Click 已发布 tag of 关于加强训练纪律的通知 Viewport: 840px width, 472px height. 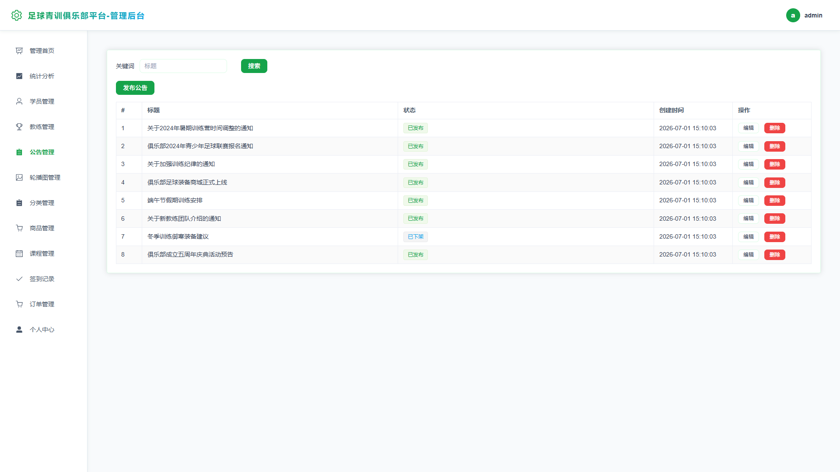tap(415, 164)
